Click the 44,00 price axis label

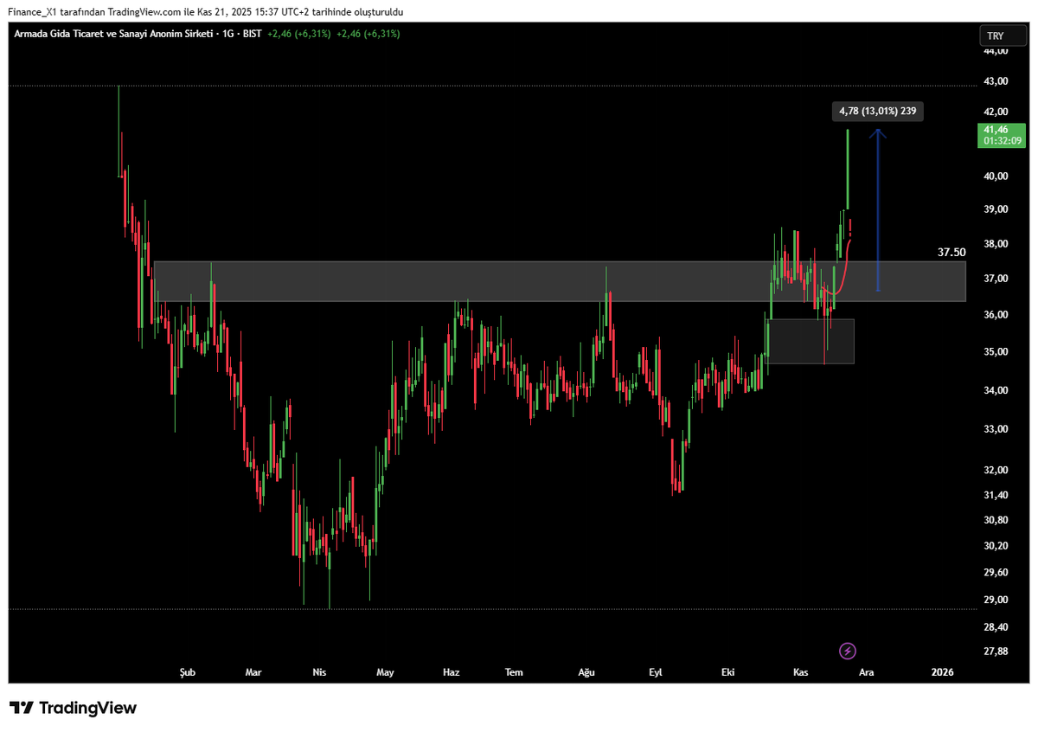click(x=996, y=51)
